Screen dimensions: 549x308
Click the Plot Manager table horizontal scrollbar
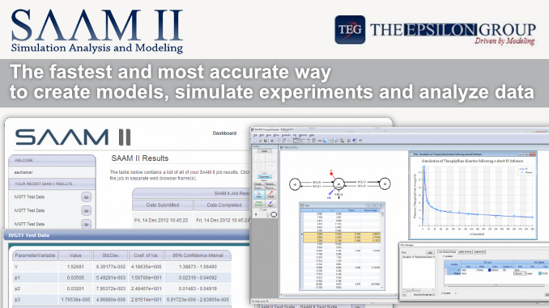[x=496, y=285]
